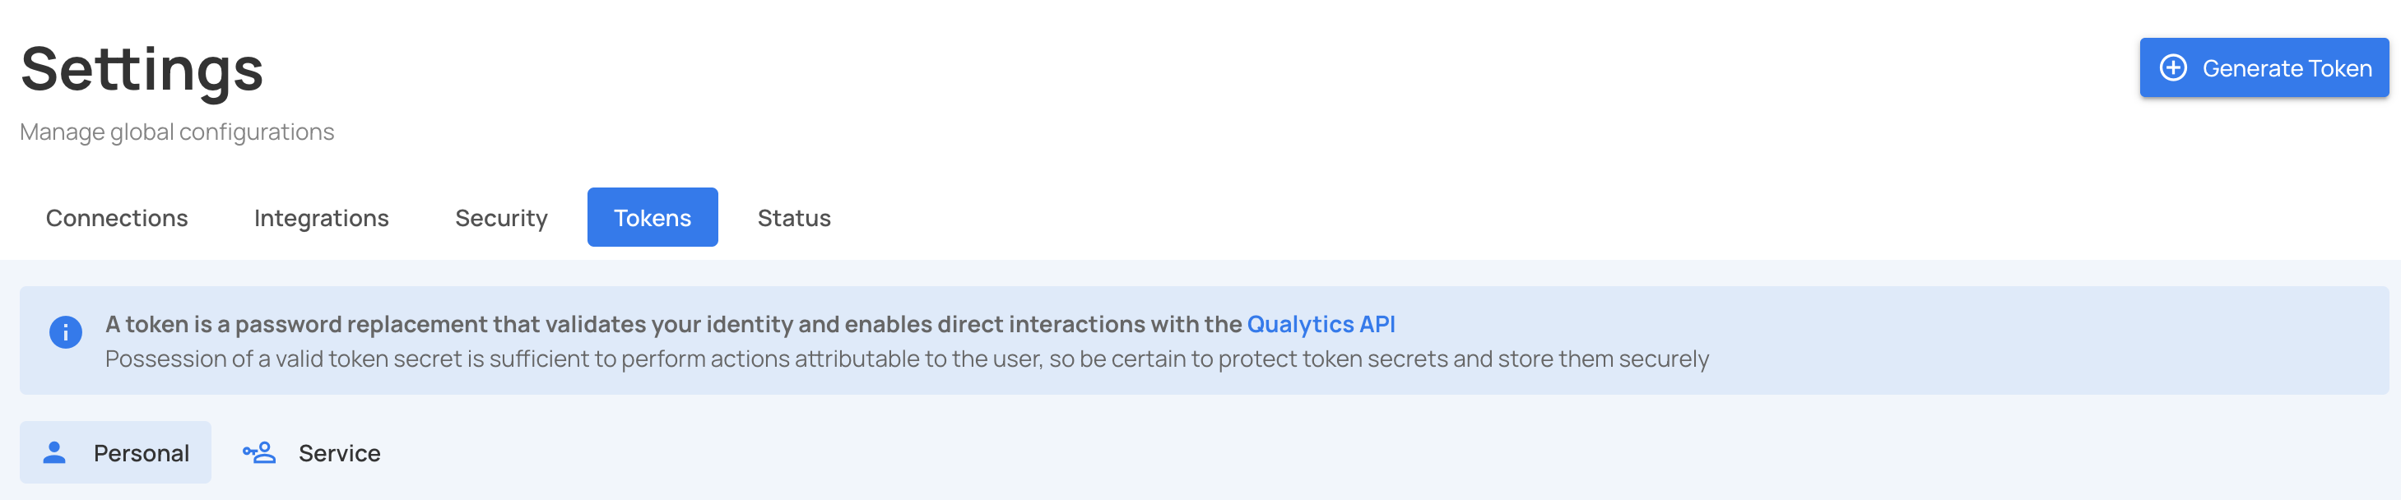Switch to Service tokens view
Image resolution: width=2401 pixels, height=500 pixels.
(311, 452)
